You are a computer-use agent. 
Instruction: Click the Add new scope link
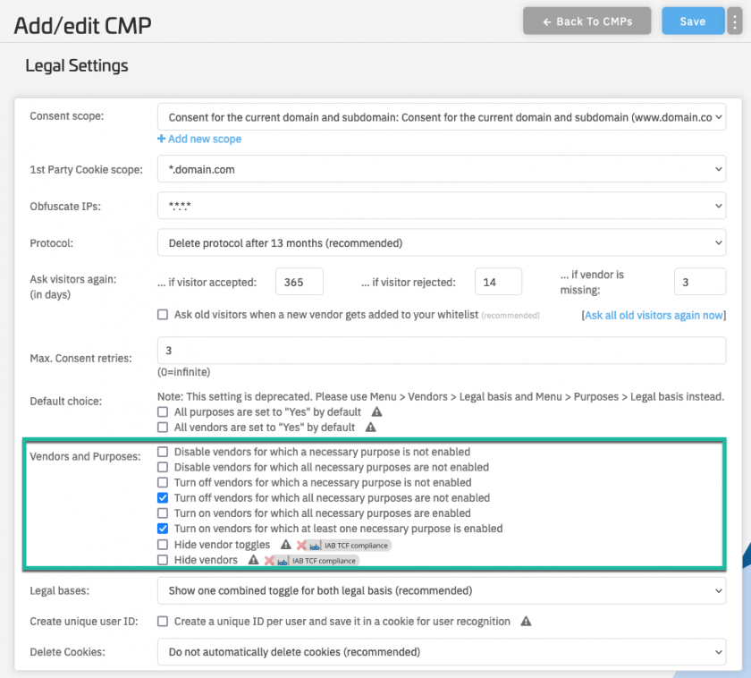(199, 139)
